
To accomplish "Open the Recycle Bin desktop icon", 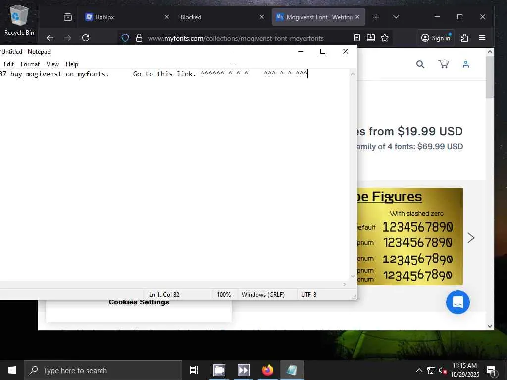I will pos(19,21).
